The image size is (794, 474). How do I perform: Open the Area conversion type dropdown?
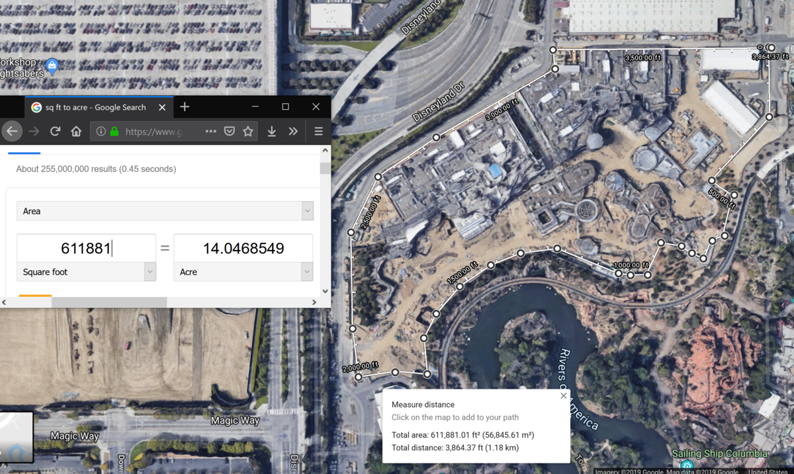[165, 211]
